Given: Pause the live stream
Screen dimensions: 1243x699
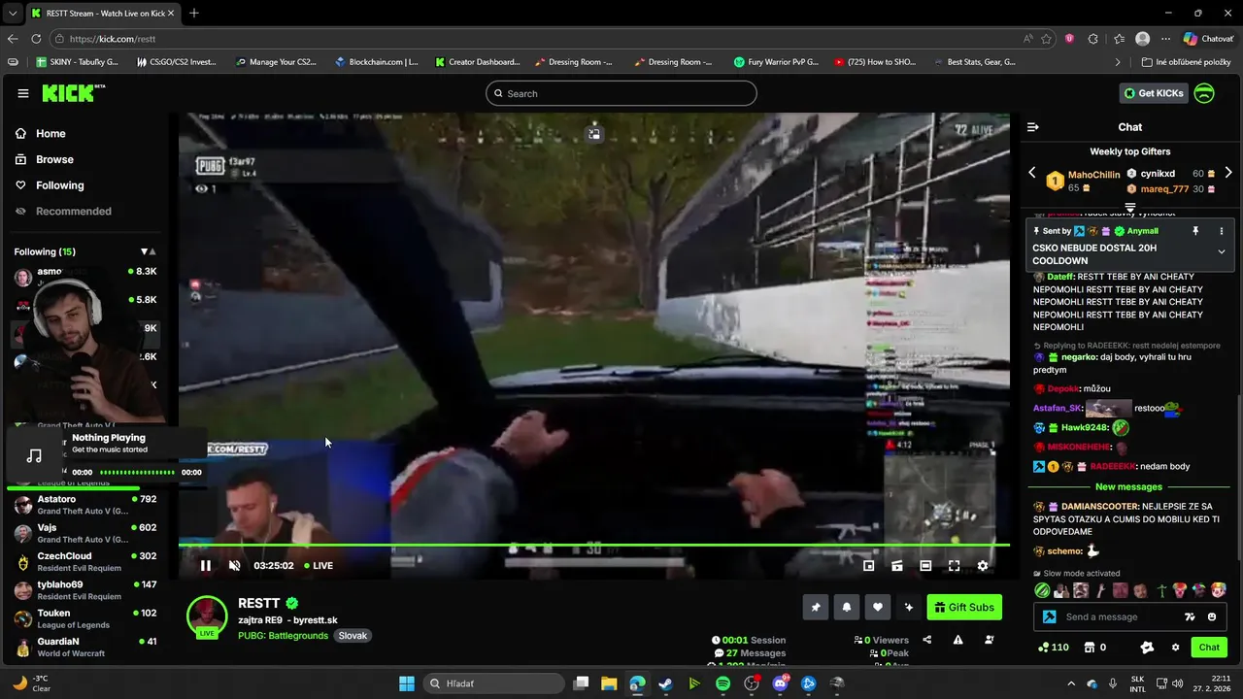Looking at the screenshot, I should 206,566.
